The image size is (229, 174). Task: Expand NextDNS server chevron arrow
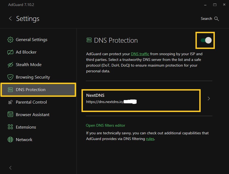pyautogui.click(x=209, y=98)
